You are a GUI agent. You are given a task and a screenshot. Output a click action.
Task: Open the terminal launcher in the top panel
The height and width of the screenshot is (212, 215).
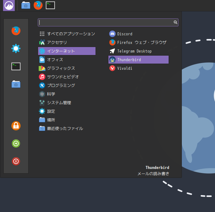[50, 5]
